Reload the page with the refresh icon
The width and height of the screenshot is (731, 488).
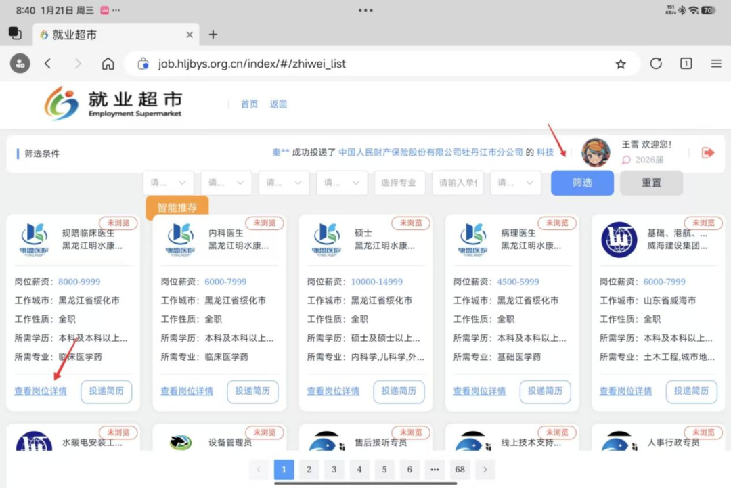tap(656, 64)
